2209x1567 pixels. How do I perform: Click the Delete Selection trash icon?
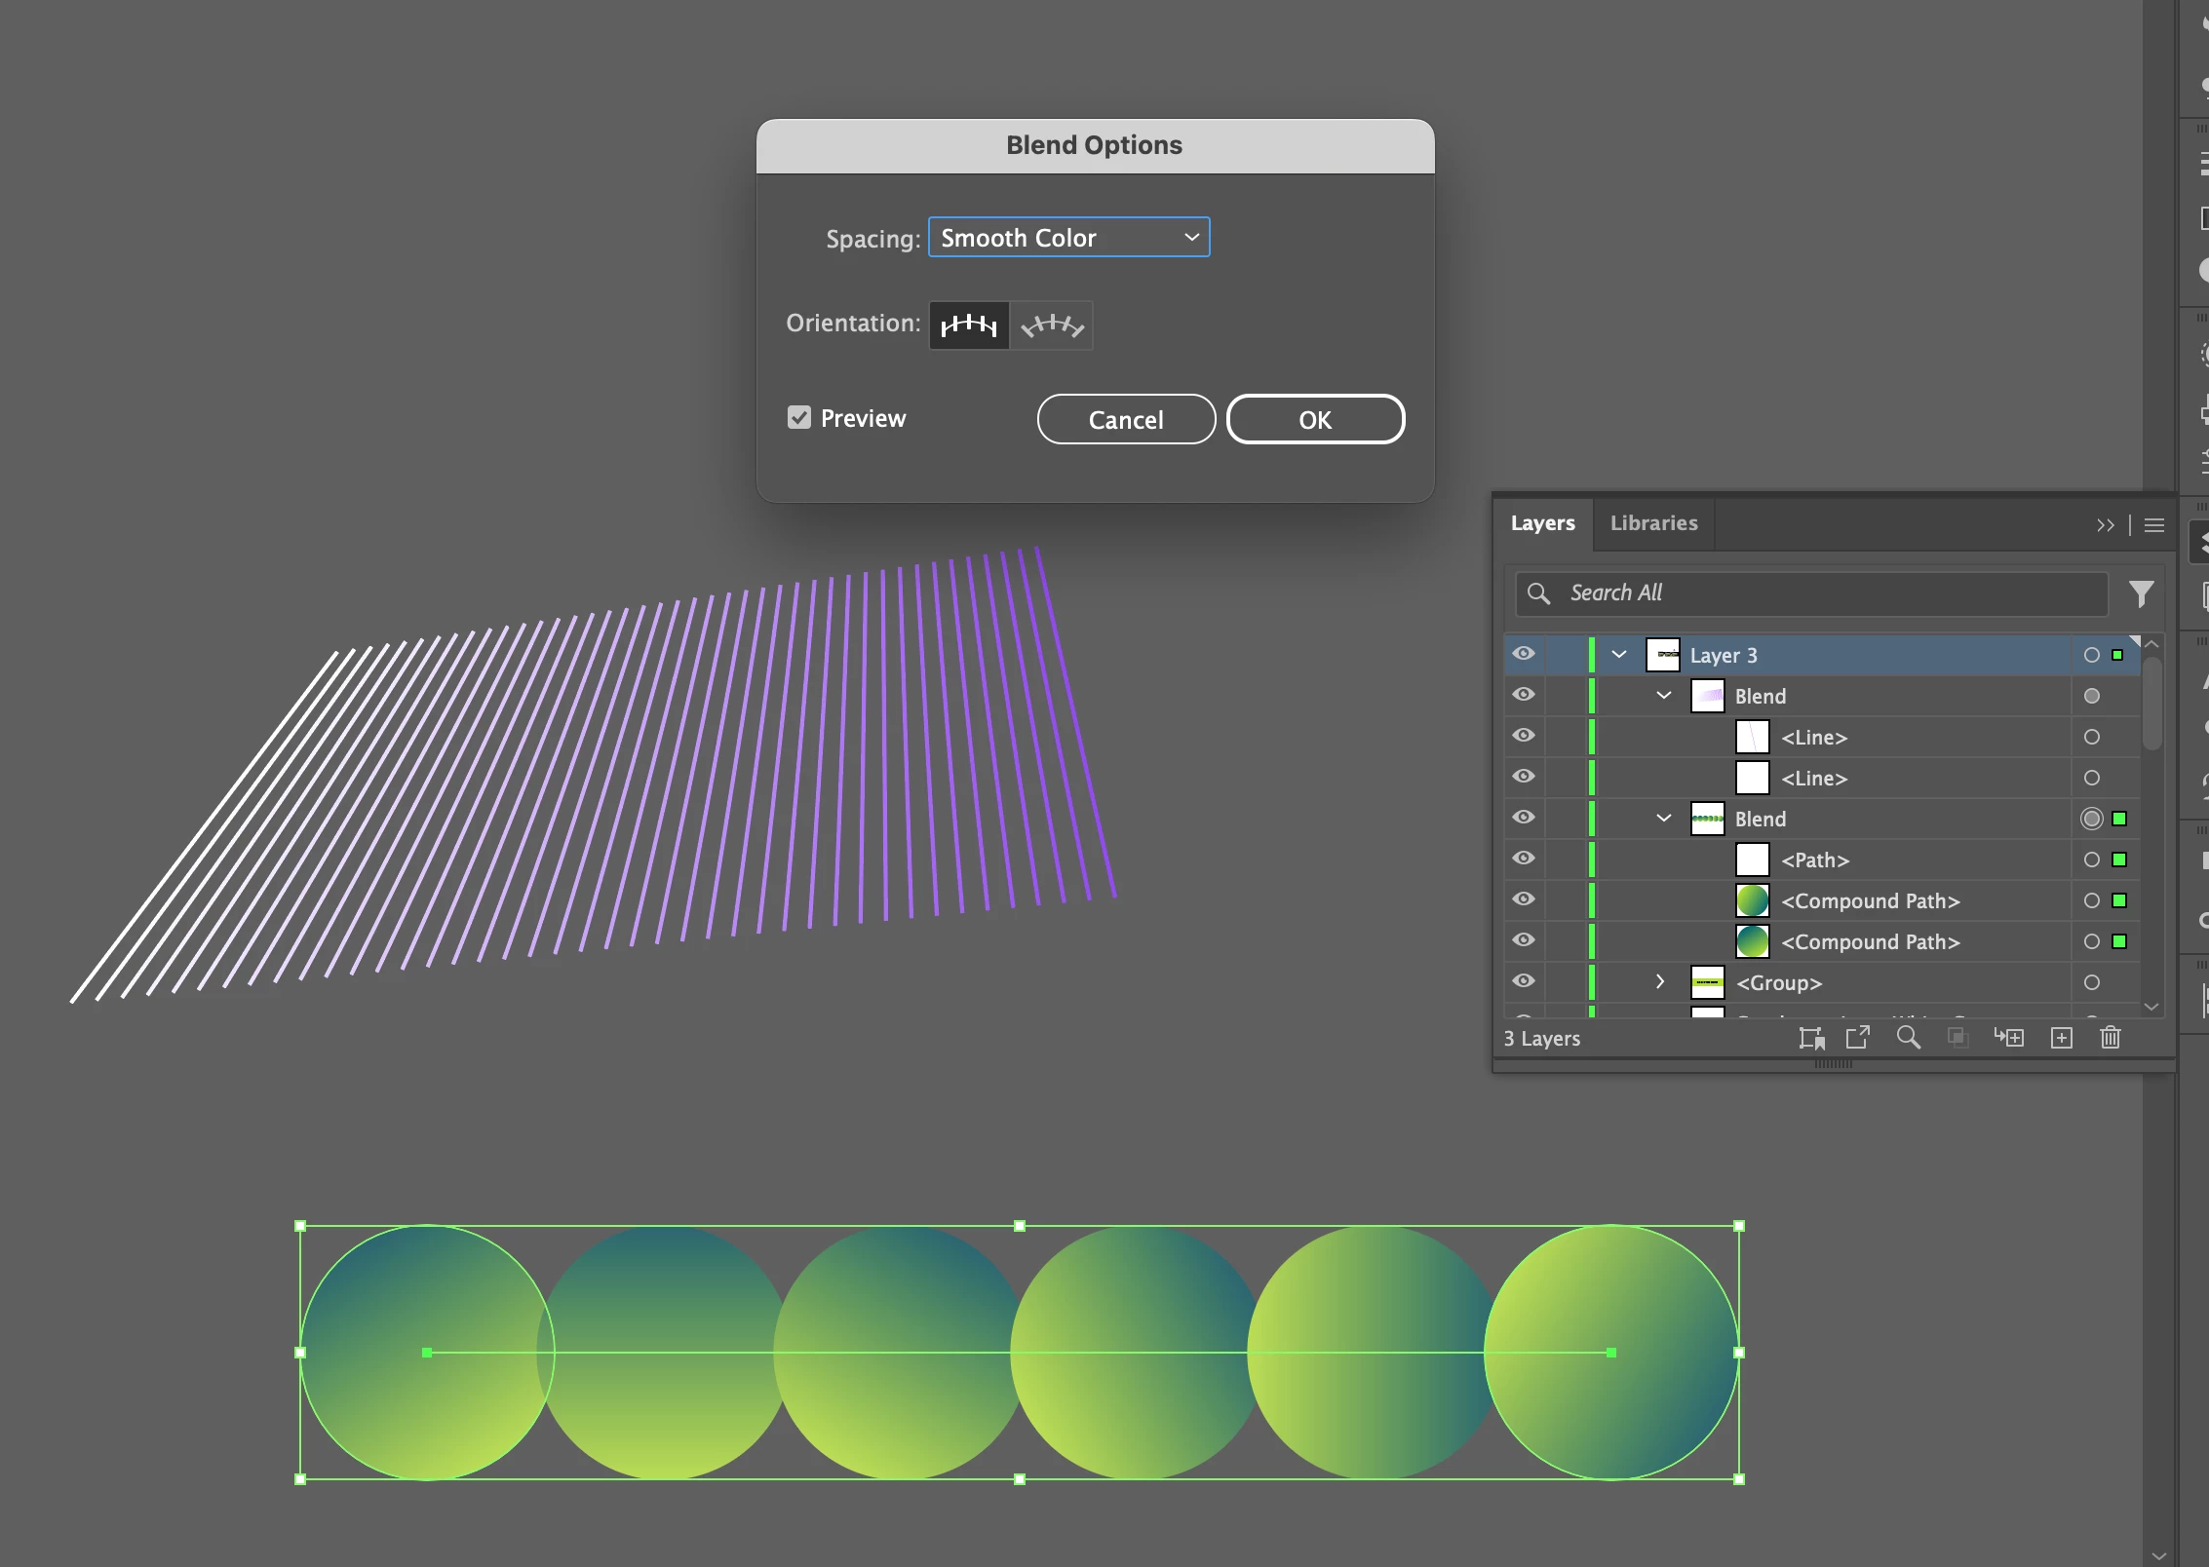[2111, 1038]
